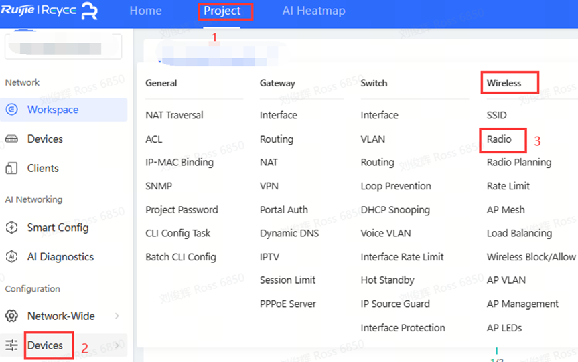Screen dimensions: 578x362
Task: Open Radio under Wireless
Action: click(x=499, y=139)
